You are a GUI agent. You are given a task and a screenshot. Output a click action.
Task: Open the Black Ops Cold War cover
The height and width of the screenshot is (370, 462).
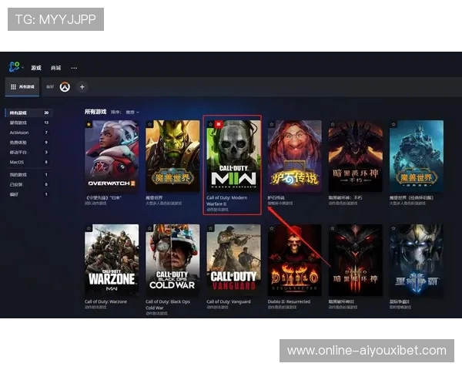point(172,261)
